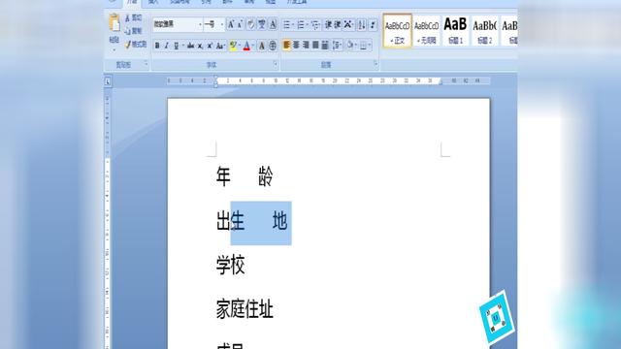Switch to the 插入 (Insert) ribbon tab

tap(153, 2)
